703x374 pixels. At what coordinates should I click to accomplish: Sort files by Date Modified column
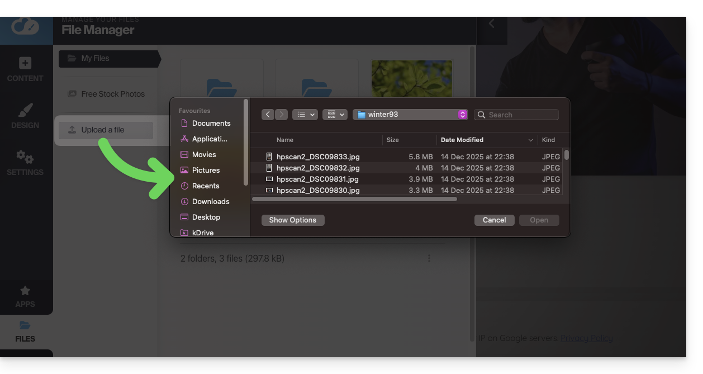click(462, 140)
